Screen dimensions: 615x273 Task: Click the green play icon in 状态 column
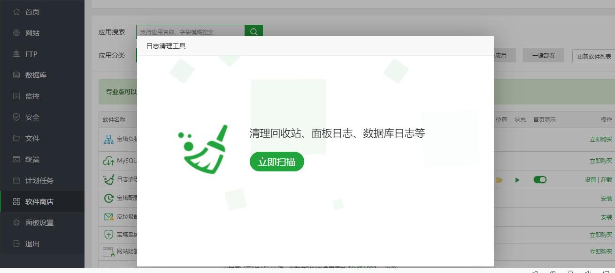517,179
